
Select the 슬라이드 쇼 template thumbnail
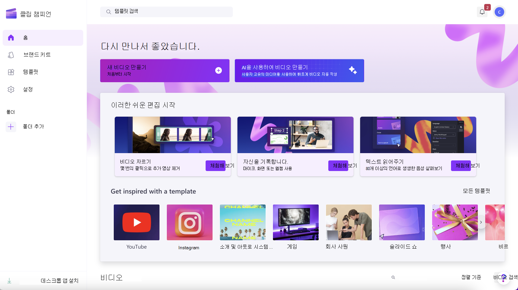[402, 222]
